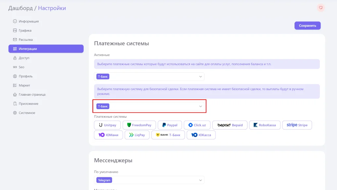Expand the Активные payment systems dropdown
Viewport: 337px width, 190px height.
[x=200, y=77]
